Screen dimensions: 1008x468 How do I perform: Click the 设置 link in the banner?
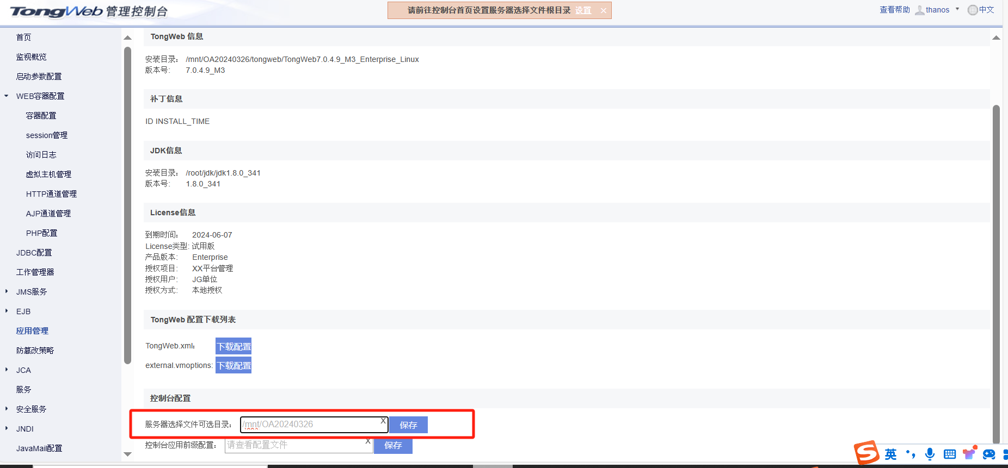(x=583, y=10)
